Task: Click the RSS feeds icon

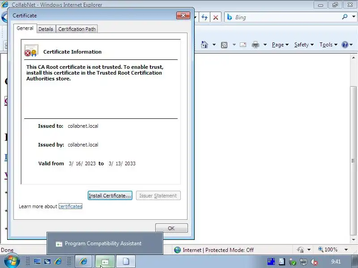Action: pos(224,45)
